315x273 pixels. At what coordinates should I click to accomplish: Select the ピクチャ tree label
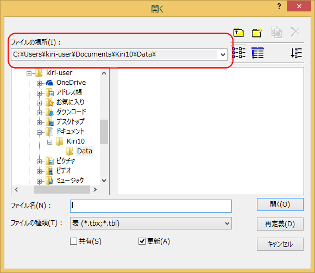(66, 161)
